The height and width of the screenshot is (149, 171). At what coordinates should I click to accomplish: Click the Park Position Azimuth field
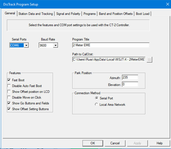pyautogui.click(x=130, y=78)
